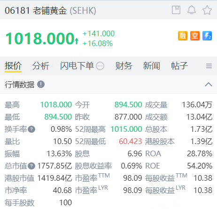217x209 pixels.
Task: Click the 总股本 value 1.73亿
Action: [x=201, y=129]
